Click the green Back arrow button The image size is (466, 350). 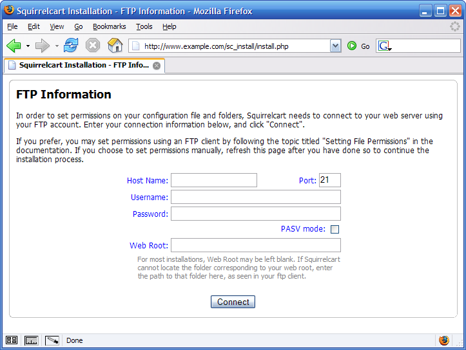[14, 46]
